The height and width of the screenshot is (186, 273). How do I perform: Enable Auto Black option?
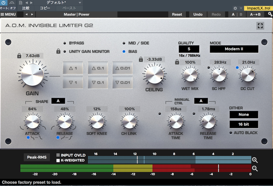click(x=231, y=133)
